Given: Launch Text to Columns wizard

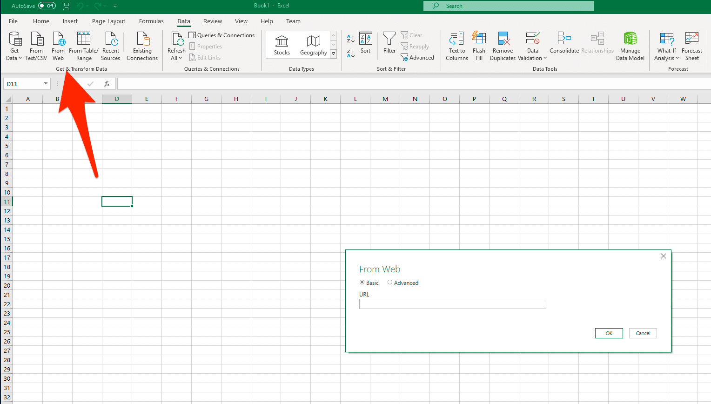Looking at the screenshot, I should 457,46.
